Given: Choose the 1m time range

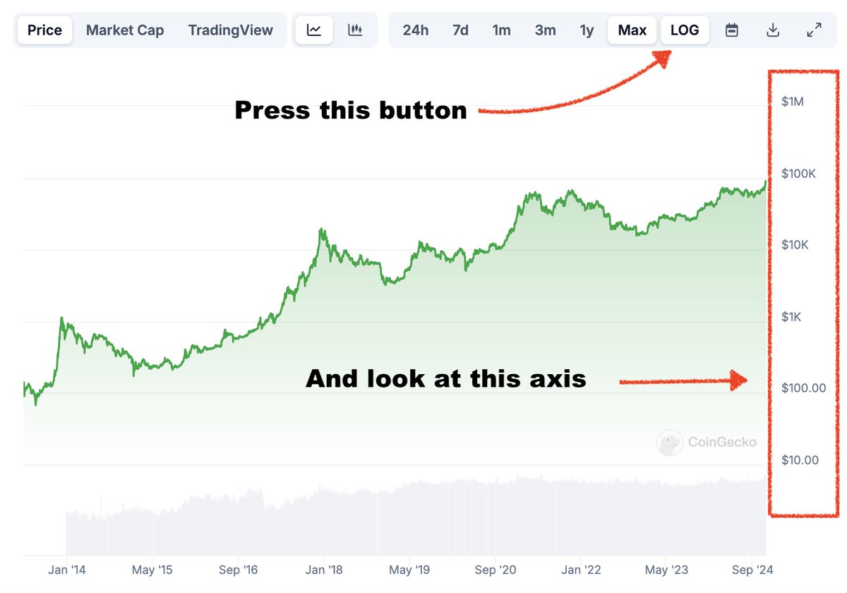Looking at the screenshot, I should (502, 30).
